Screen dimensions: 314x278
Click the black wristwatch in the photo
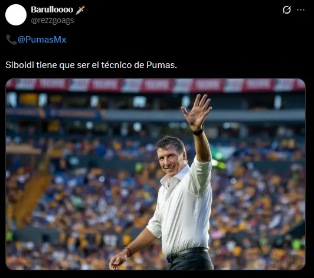(198, 131)
